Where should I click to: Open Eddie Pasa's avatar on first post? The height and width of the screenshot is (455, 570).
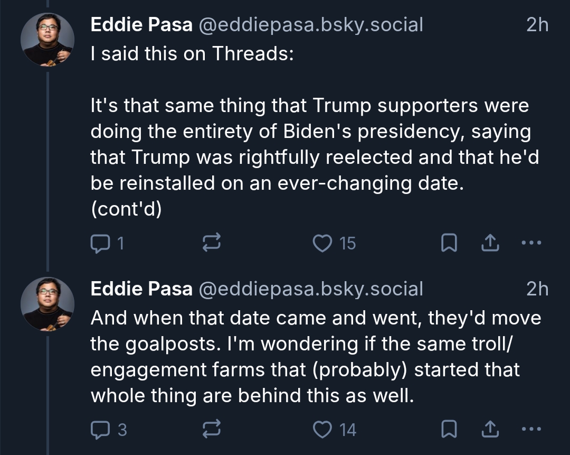pos(47,40)
